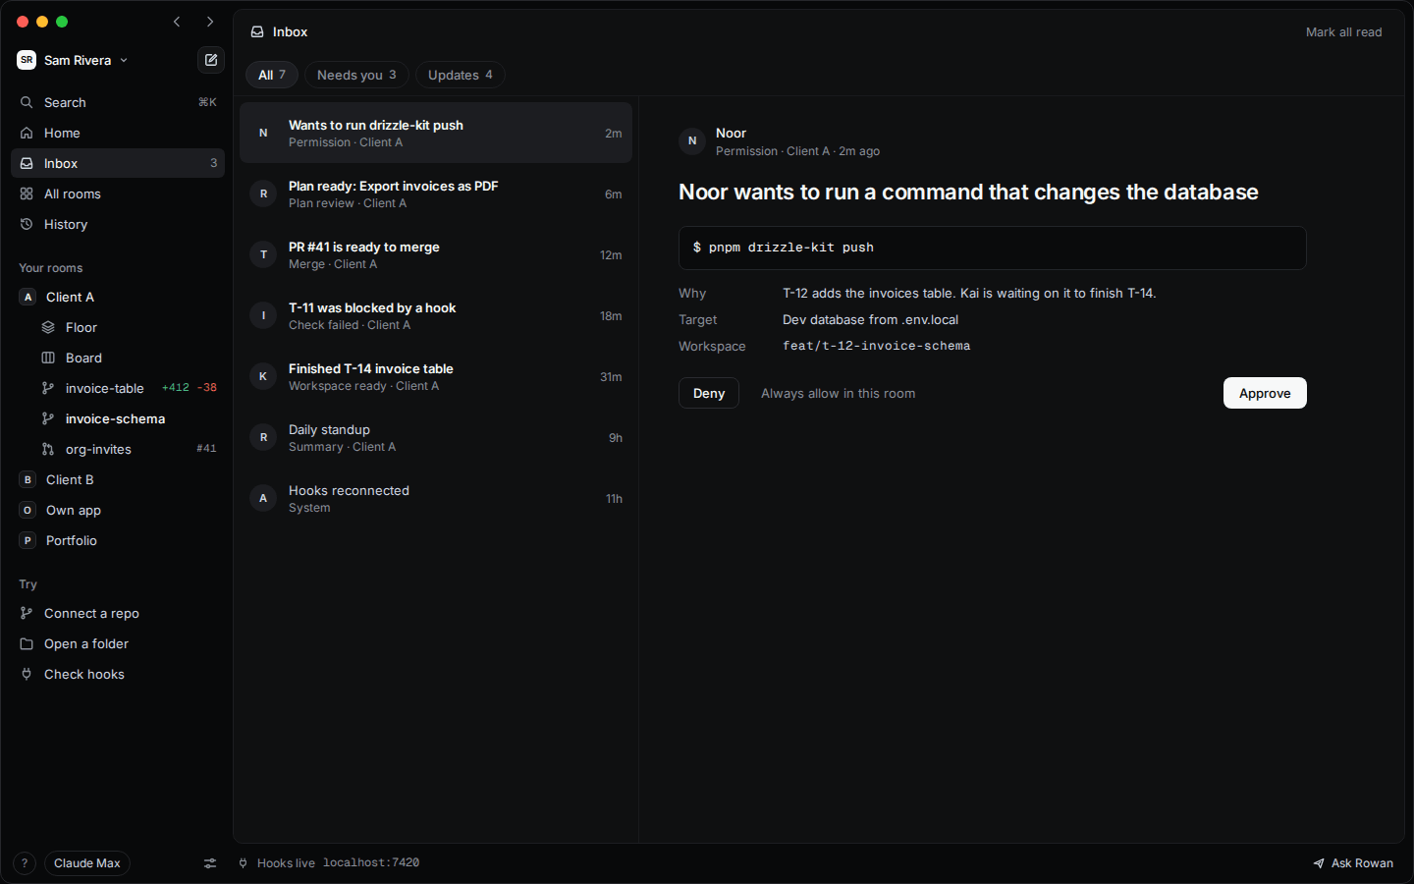Screen dimensions: 1414x884
Task: Open the Hooks reconnected system item
Action: (436, 499)
